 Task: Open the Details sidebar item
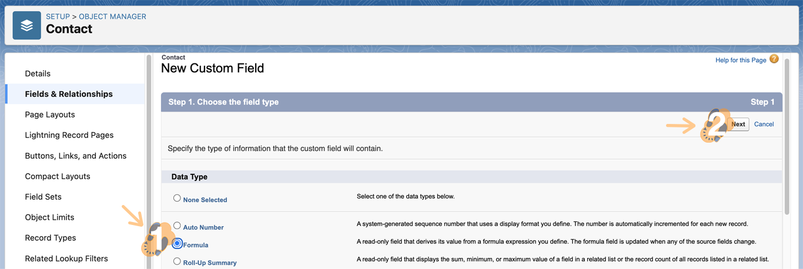[x=38, y=73]
